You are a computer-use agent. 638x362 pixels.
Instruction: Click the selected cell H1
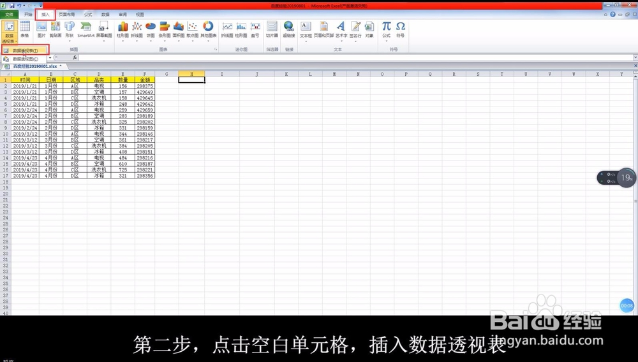(191, 80)
